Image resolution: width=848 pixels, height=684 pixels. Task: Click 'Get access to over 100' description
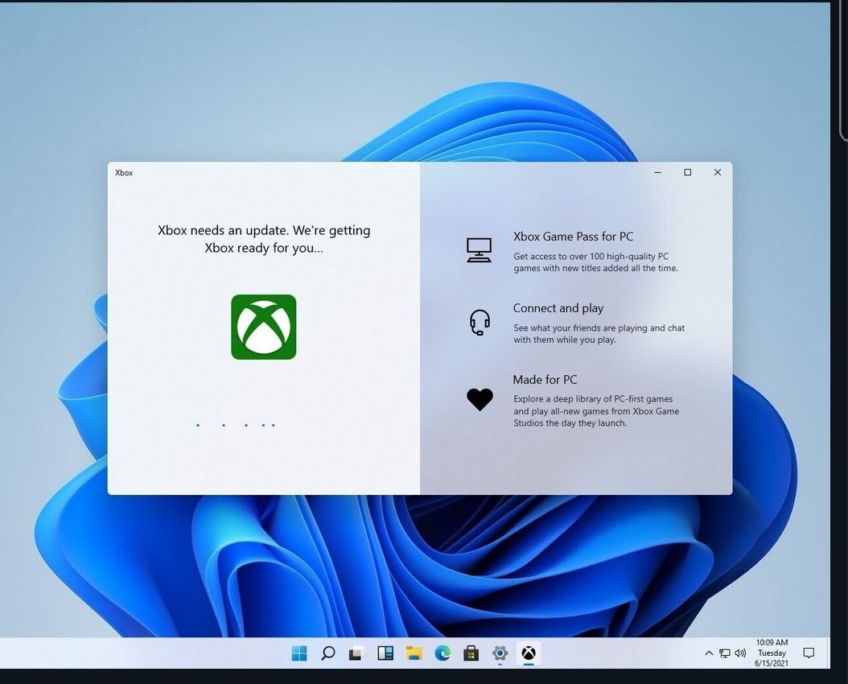tap(595, 262)
